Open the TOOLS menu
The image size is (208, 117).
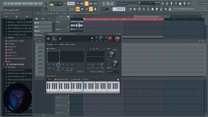click(36, 4)
